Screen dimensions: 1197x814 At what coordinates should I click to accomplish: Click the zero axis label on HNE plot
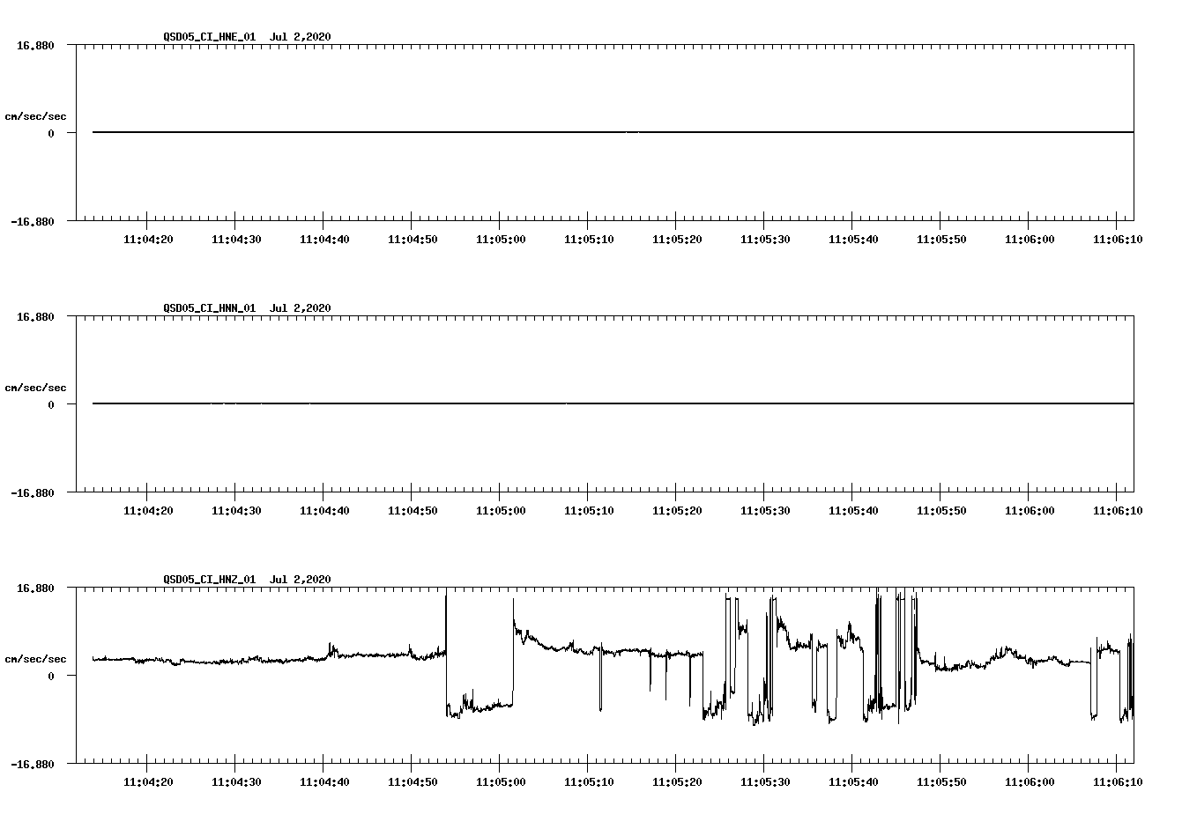(x=51, y=133)
